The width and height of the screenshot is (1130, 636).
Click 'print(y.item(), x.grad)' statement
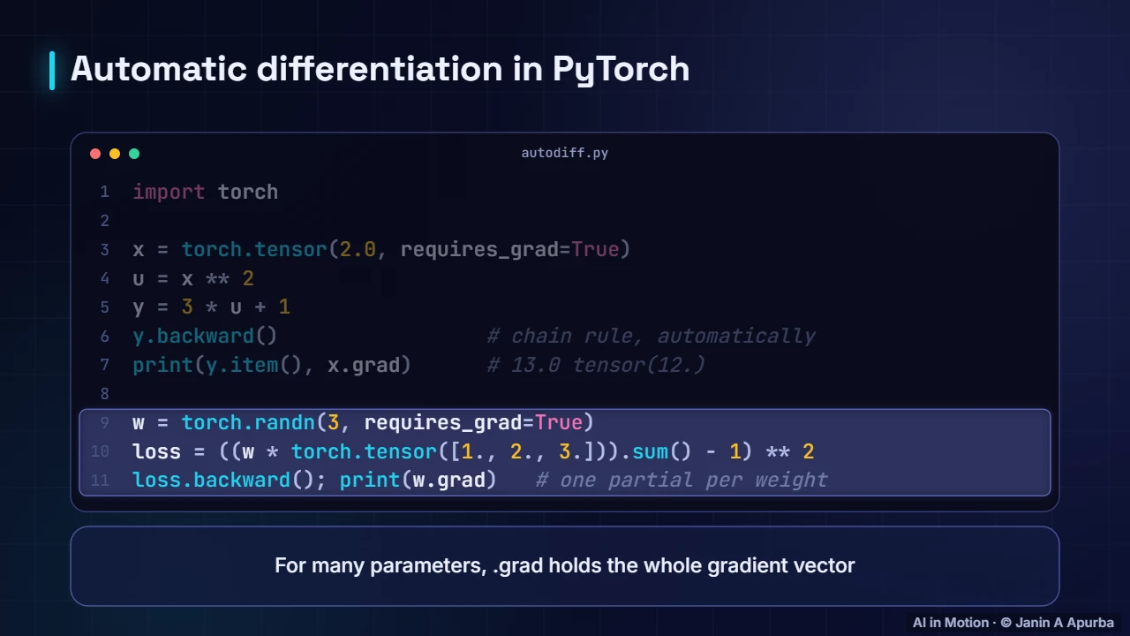coord(272,365)
